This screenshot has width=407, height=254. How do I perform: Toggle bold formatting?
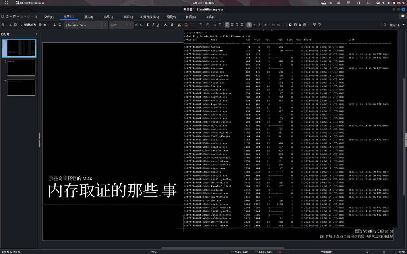tap(148, 25)
